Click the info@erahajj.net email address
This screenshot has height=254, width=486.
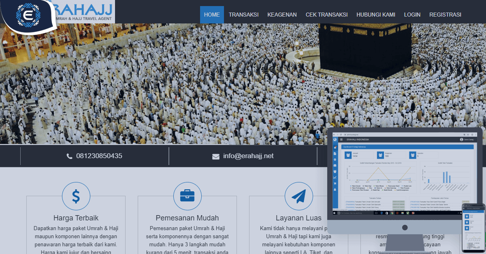tap(248, 156)
